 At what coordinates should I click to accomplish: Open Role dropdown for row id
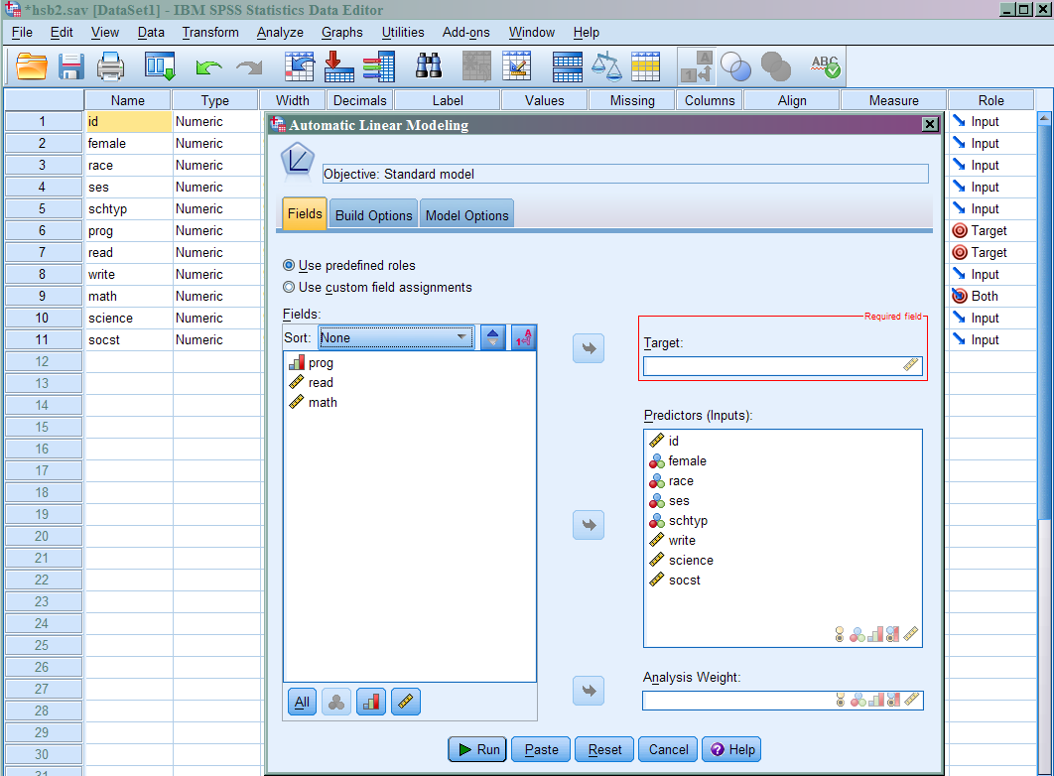click(990, 122)
